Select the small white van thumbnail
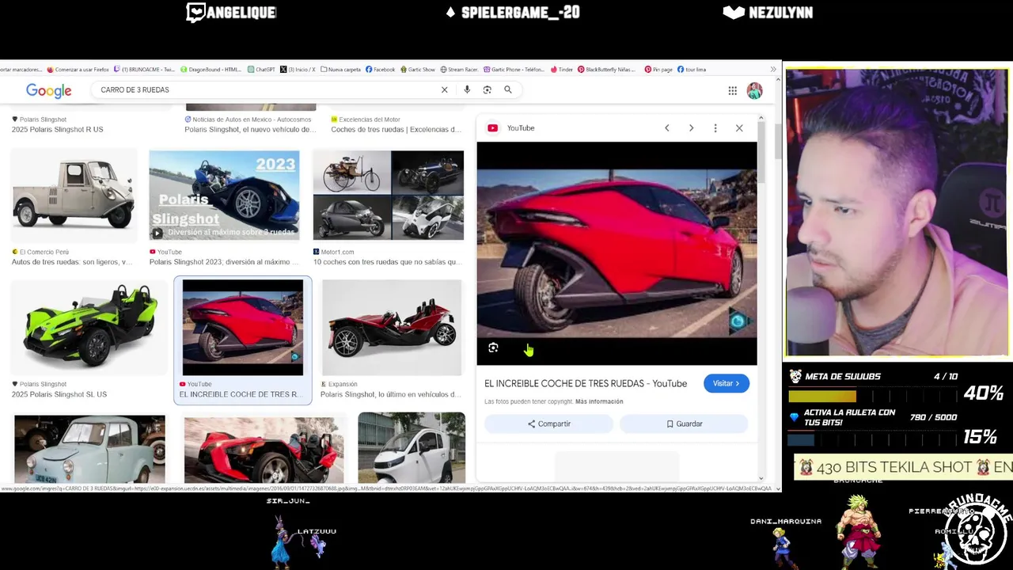The image size is (1013, 570). tap(412, 448)
